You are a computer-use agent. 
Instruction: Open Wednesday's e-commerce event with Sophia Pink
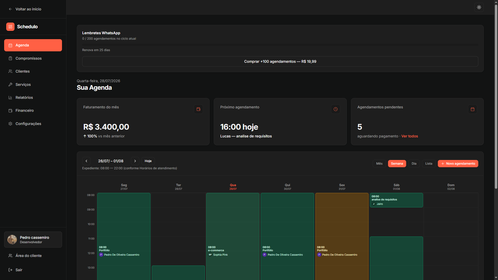pos(233,236)
